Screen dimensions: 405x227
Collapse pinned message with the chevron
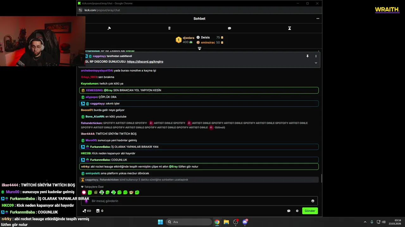[x=316, y=63]
